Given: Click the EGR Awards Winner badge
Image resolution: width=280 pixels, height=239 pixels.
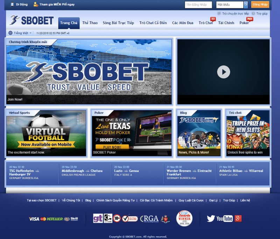Looking at the screenshot, I should pos(184,218).
